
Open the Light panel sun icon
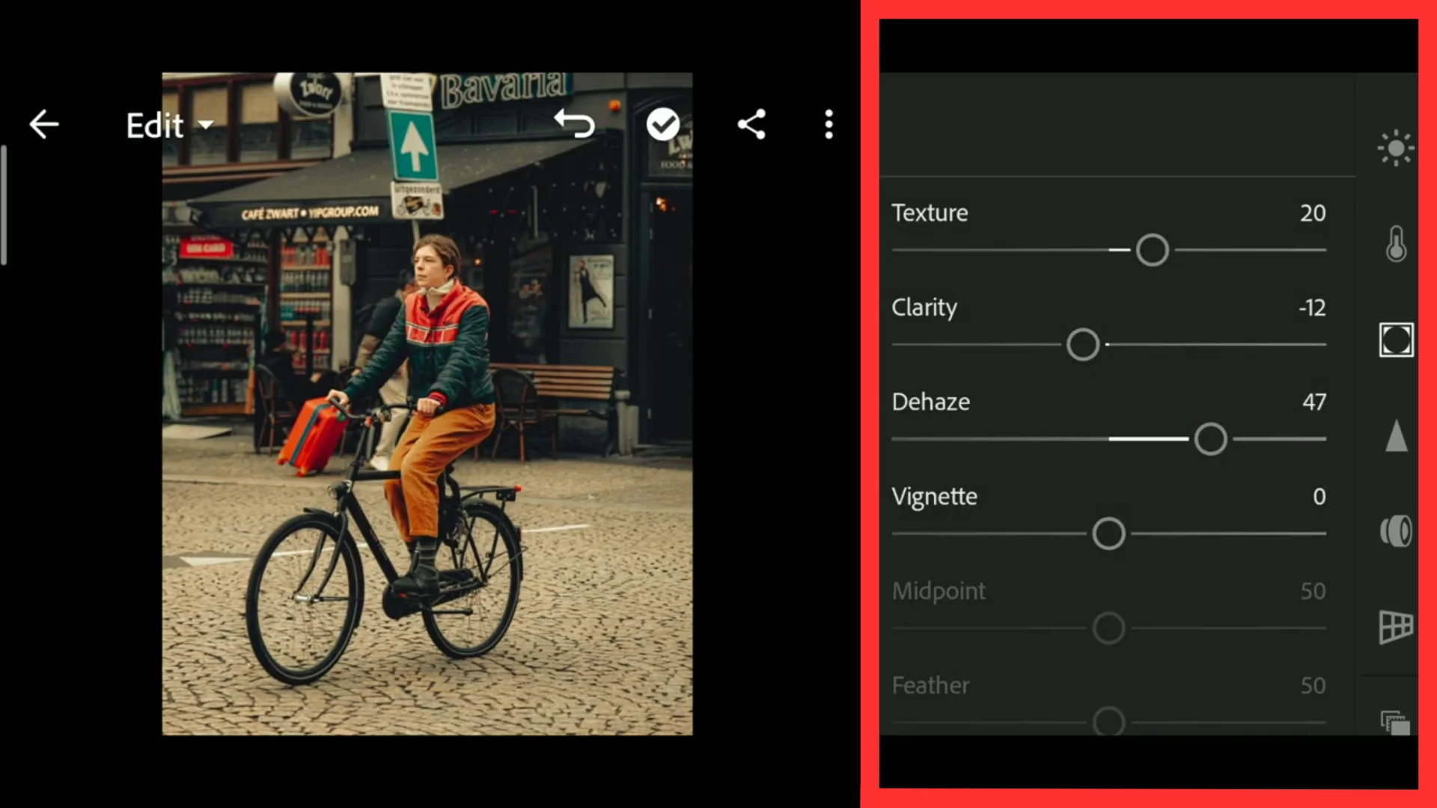tap(1396, 148)
